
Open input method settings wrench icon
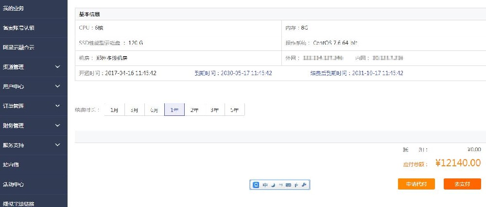(304, 185)
